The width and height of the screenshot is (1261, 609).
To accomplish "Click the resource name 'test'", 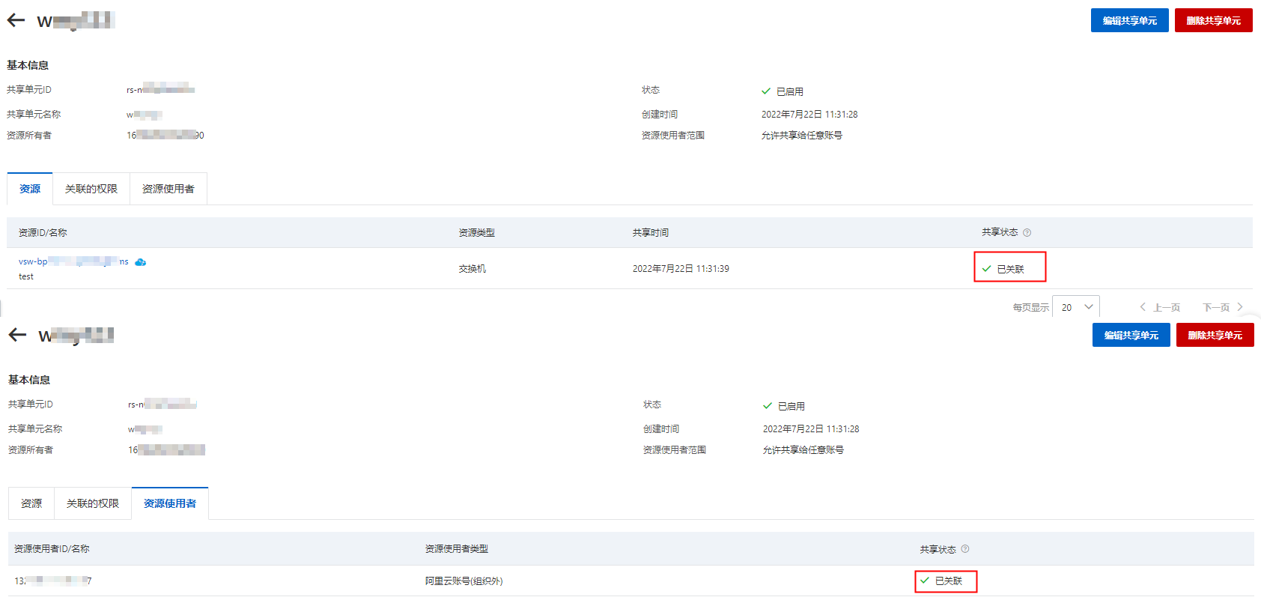I will (x=26, y=276).
